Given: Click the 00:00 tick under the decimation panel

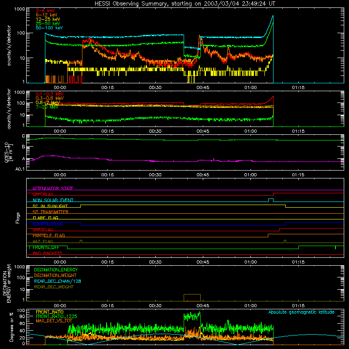Looking at the screenshot, I should coord(60,306).
